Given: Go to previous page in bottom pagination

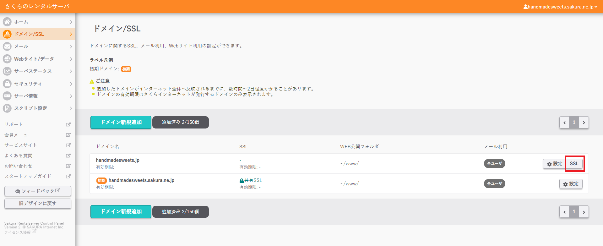Looking at the screenshot, I should pos(564,212).
